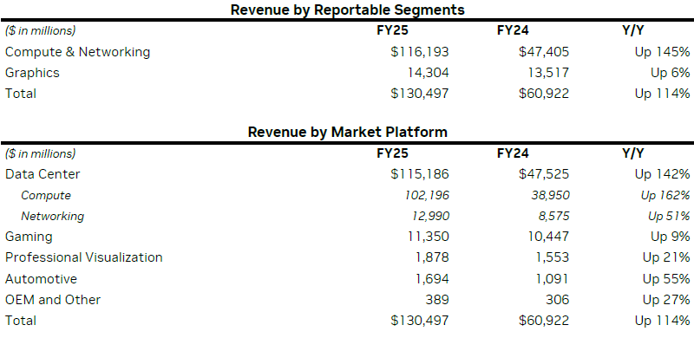Select the 12,990 Networking FY25 value

(x=430, y=216)
